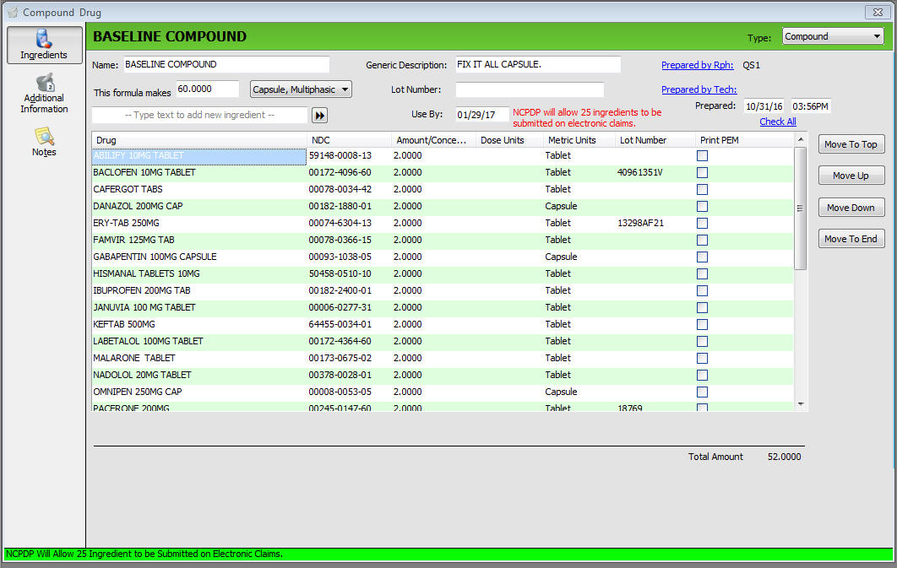Click lot number 13298AF21 for ERY-TAB
897x568 pixels.
coord(641,224)
